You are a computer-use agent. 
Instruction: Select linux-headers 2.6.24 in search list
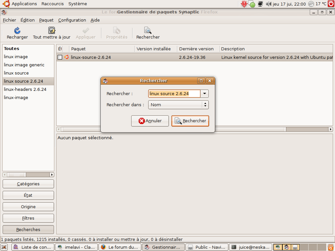(x=25, y=89)
